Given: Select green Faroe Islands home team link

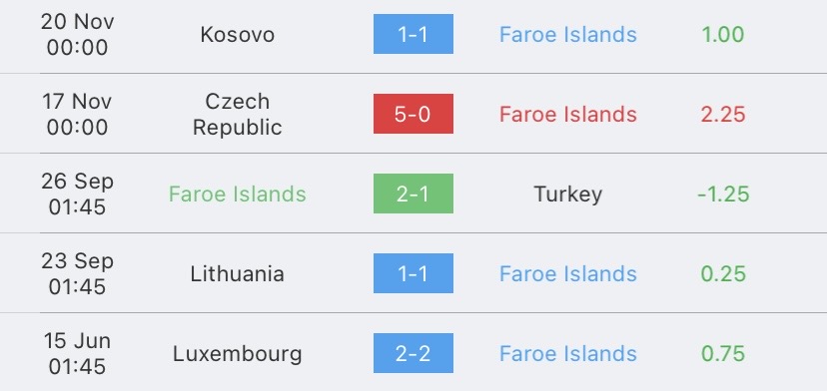Looking at the screenshot, I should click(238, 194).
